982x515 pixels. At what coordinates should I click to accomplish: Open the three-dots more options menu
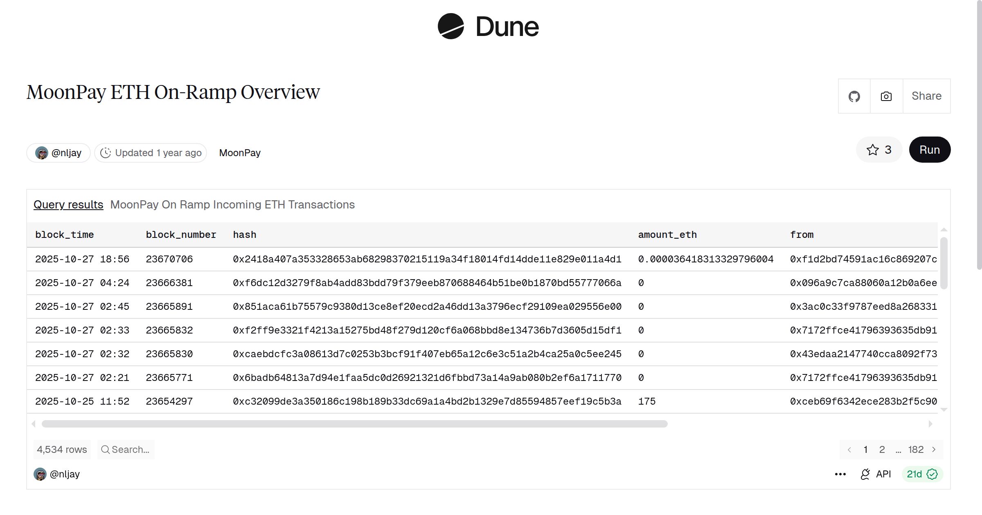point(840,474)
